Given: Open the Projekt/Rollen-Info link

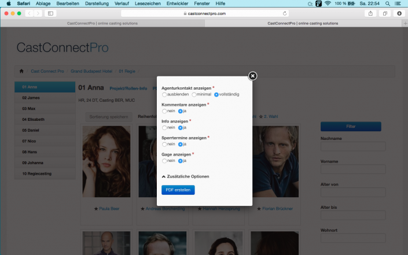Looking at the screenshot, I should (128, 88).
